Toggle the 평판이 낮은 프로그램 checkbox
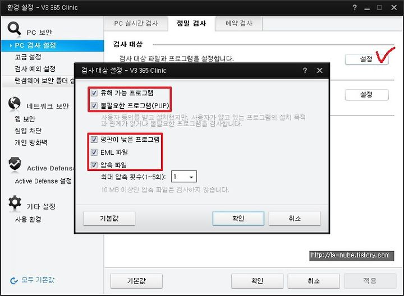The width and height of the screenshot is (404, 296). tap(94, 140)
